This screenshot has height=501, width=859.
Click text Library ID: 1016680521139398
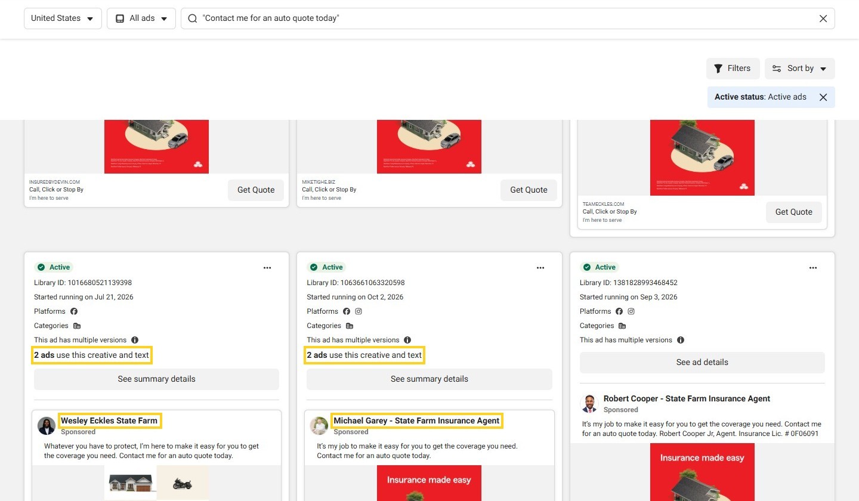click(x=83, y=283)
